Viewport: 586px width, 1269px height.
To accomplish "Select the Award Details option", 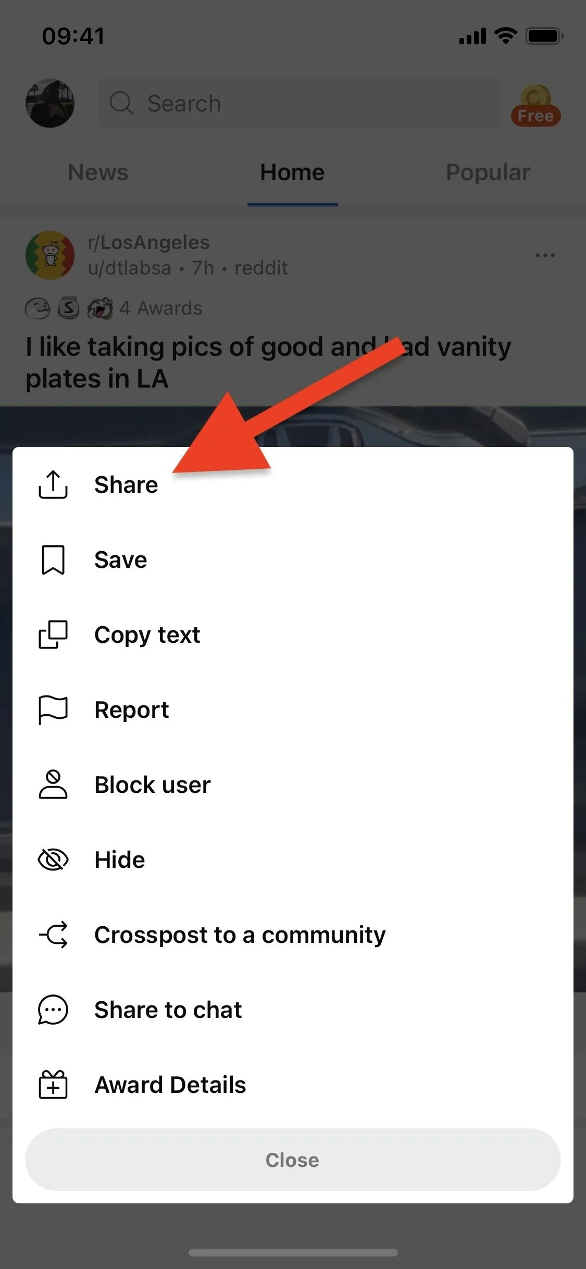I will (x=293, y=1085).
